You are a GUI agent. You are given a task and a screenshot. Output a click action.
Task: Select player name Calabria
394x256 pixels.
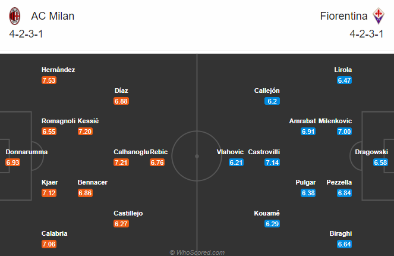point(54,233)
